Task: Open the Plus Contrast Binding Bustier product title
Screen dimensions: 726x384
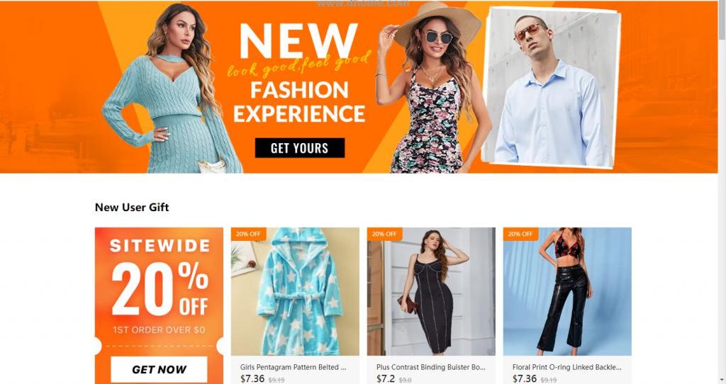Action: pos(430,367)
